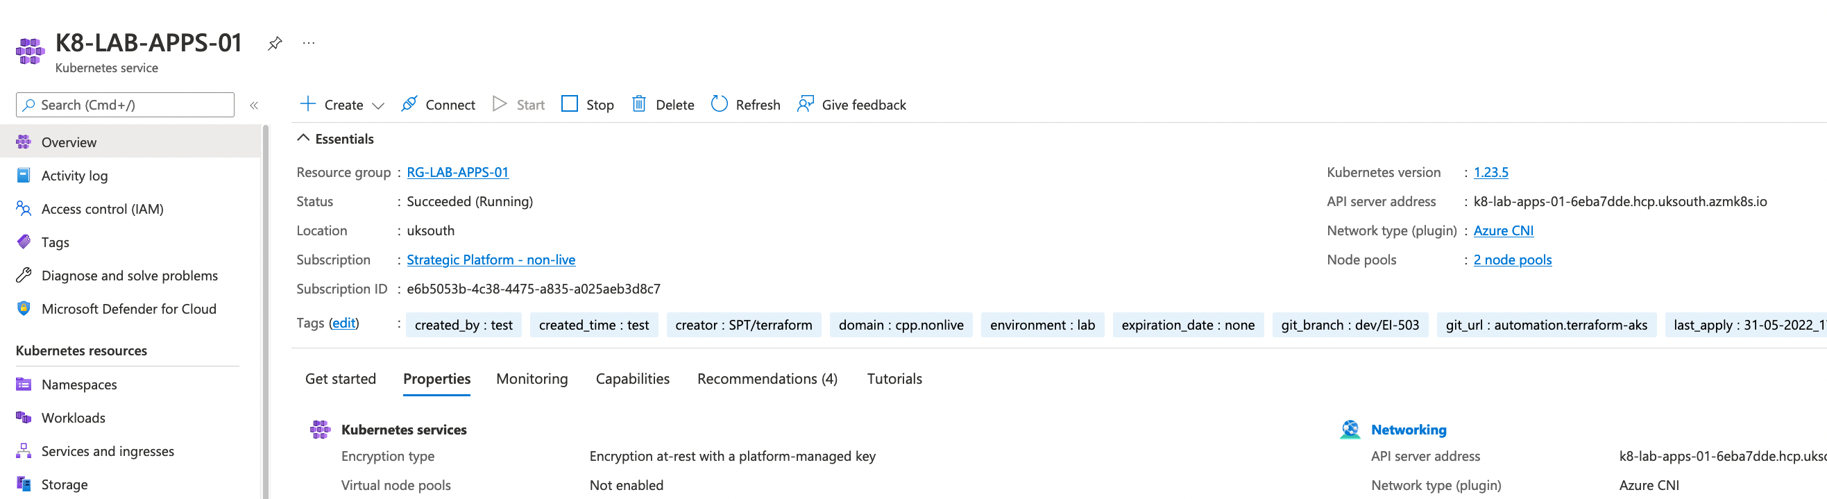Open the 2 node pools link
The height and width of the screenshot is (499, 1827).
click(x=1513, y=260)
